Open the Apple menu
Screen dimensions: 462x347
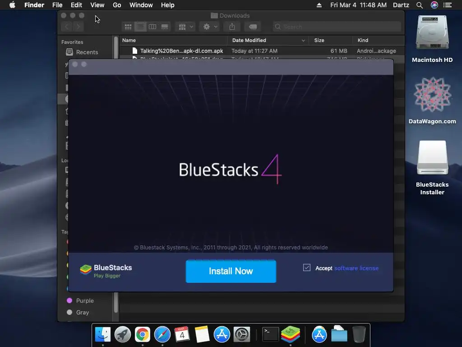[12, 5]
